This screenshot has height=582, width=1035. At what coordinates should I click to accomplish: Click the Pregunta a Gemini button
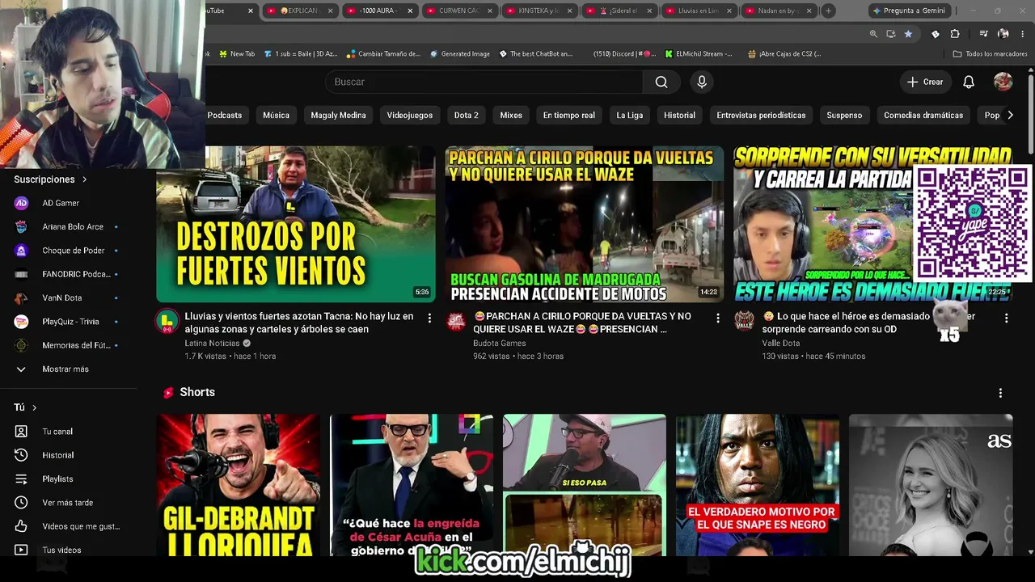pyautogui.click(x=908, y=11)
